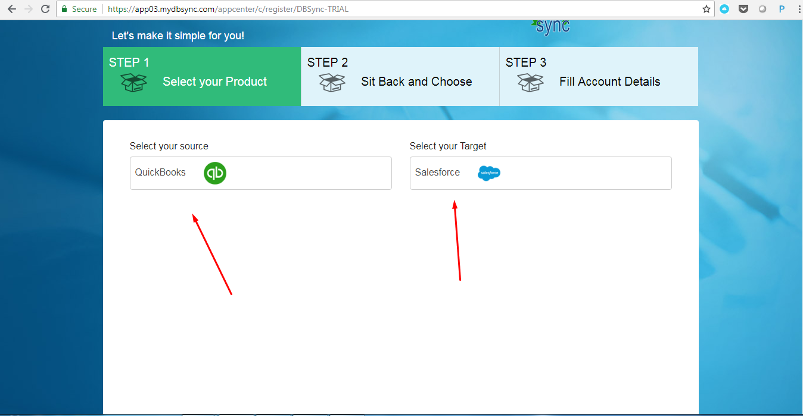The image size is (803, 416).
Task: Click the blue P extension icon
Action: pos(782,9)
